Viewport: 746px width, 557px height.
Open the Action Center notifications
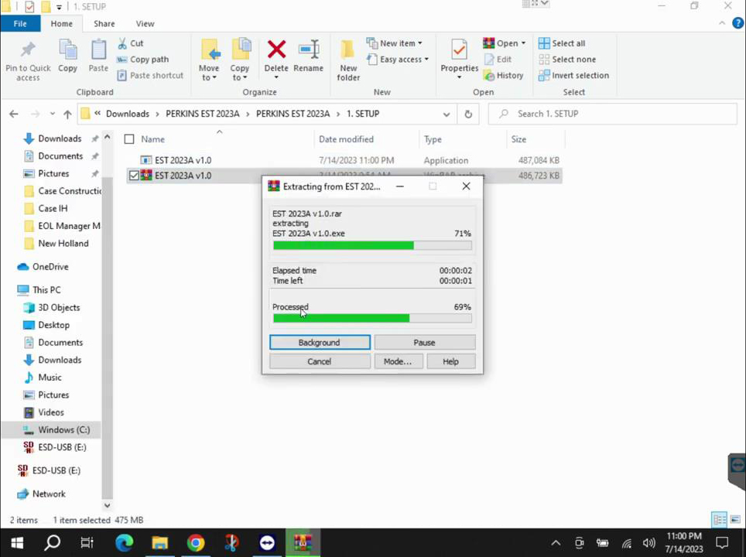click(x=722, y=543)
